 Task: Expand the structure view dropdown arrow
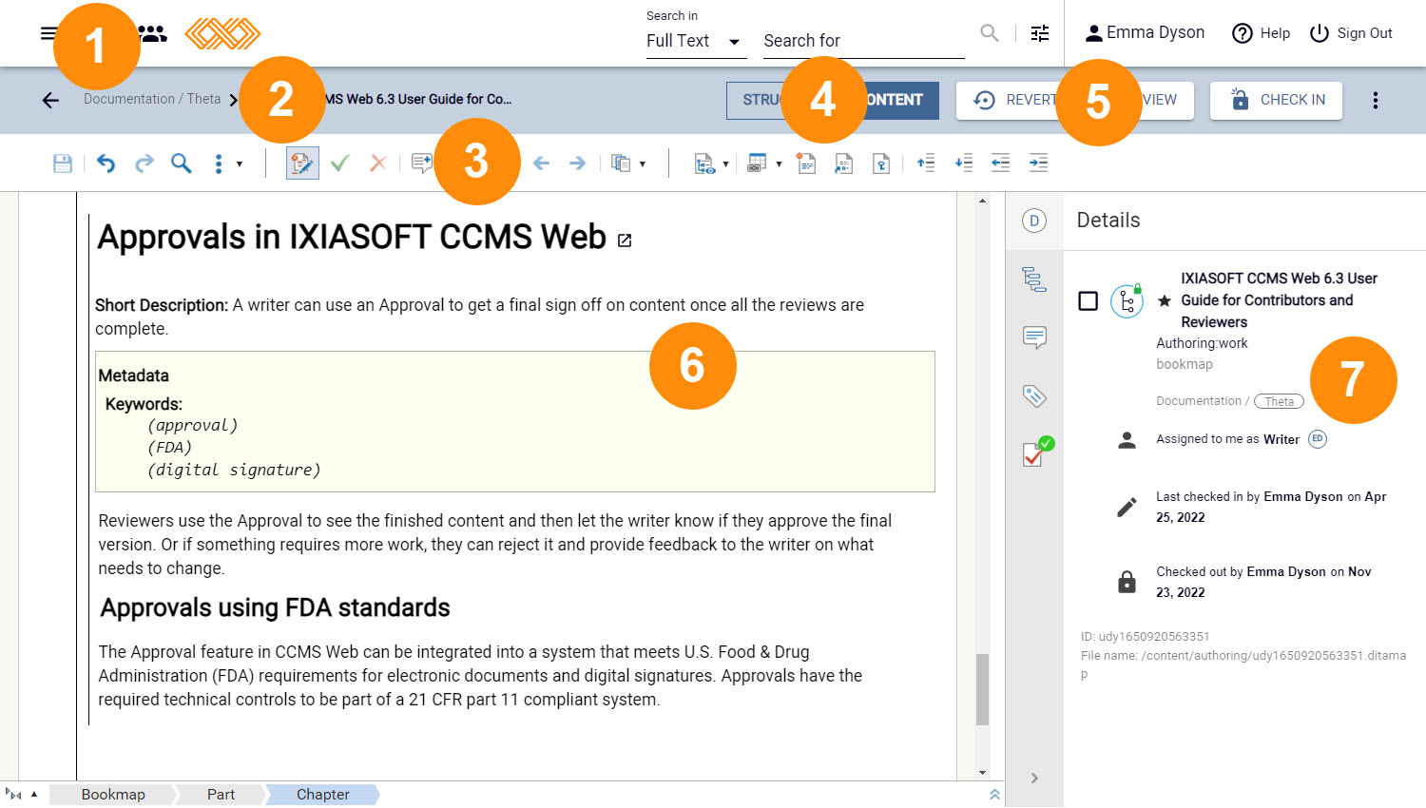click(x=725, y=164)
